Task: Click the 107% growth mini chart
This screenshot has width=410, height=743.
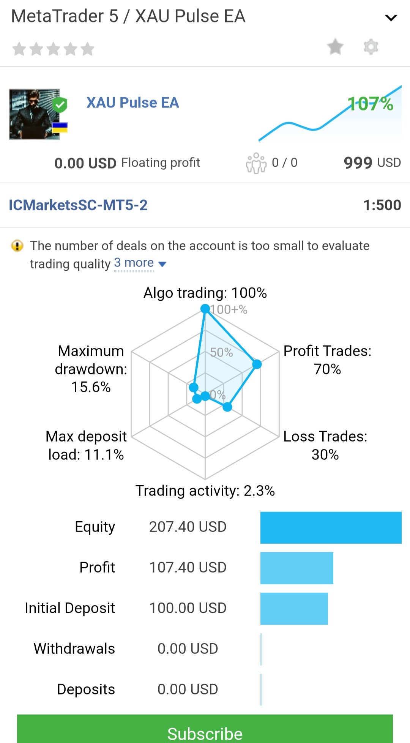Action: pos(330,114)
